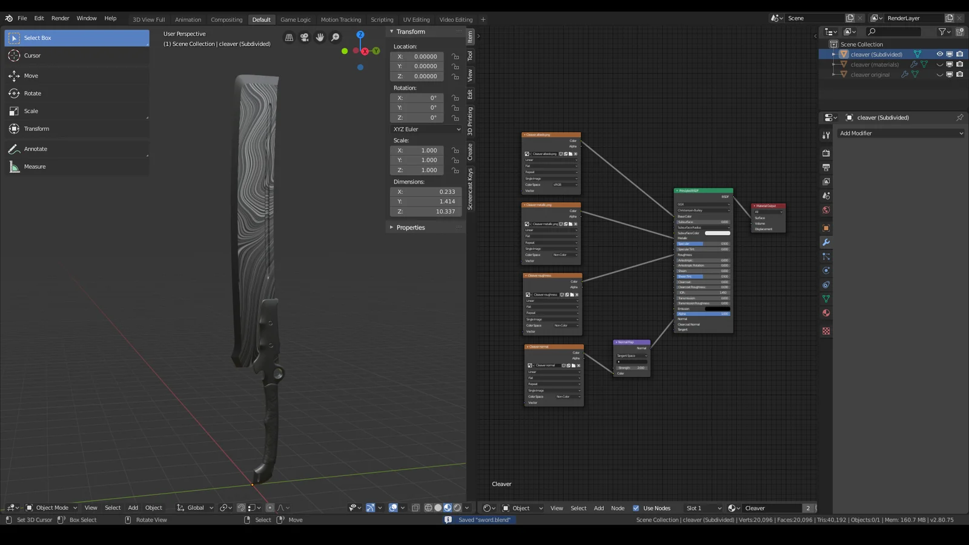Hide cleaver (Subdivided) with the eye toggle
Image resolution: width=969 pixels, height=545 pixels.
point(939,54)
